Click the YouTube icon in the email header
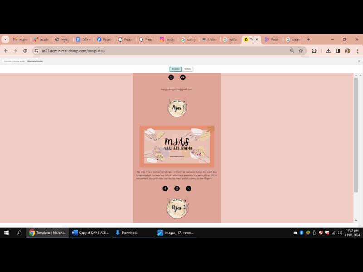Viewport: 363px width, 272px height. pyautogui.click(x=183, y=77)
